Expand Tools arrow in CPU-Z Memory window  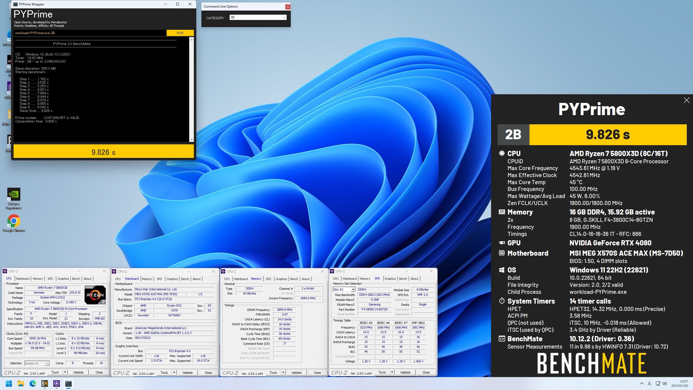coord(283,373)
